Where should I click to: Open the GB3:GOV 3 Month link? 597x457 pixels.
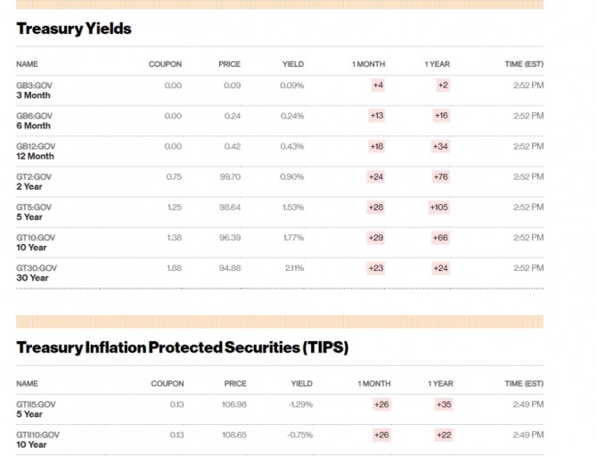tap(33, 90)
